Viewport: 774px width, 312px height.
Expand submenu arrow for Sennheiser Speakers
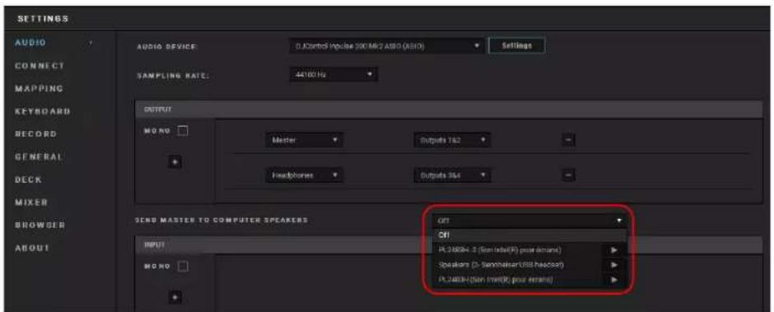(614, 265)
